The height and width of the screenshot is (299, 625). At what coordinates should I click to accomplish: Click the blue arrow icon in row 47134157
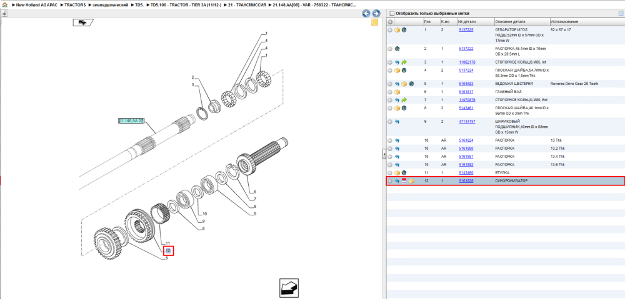point(397,122)
